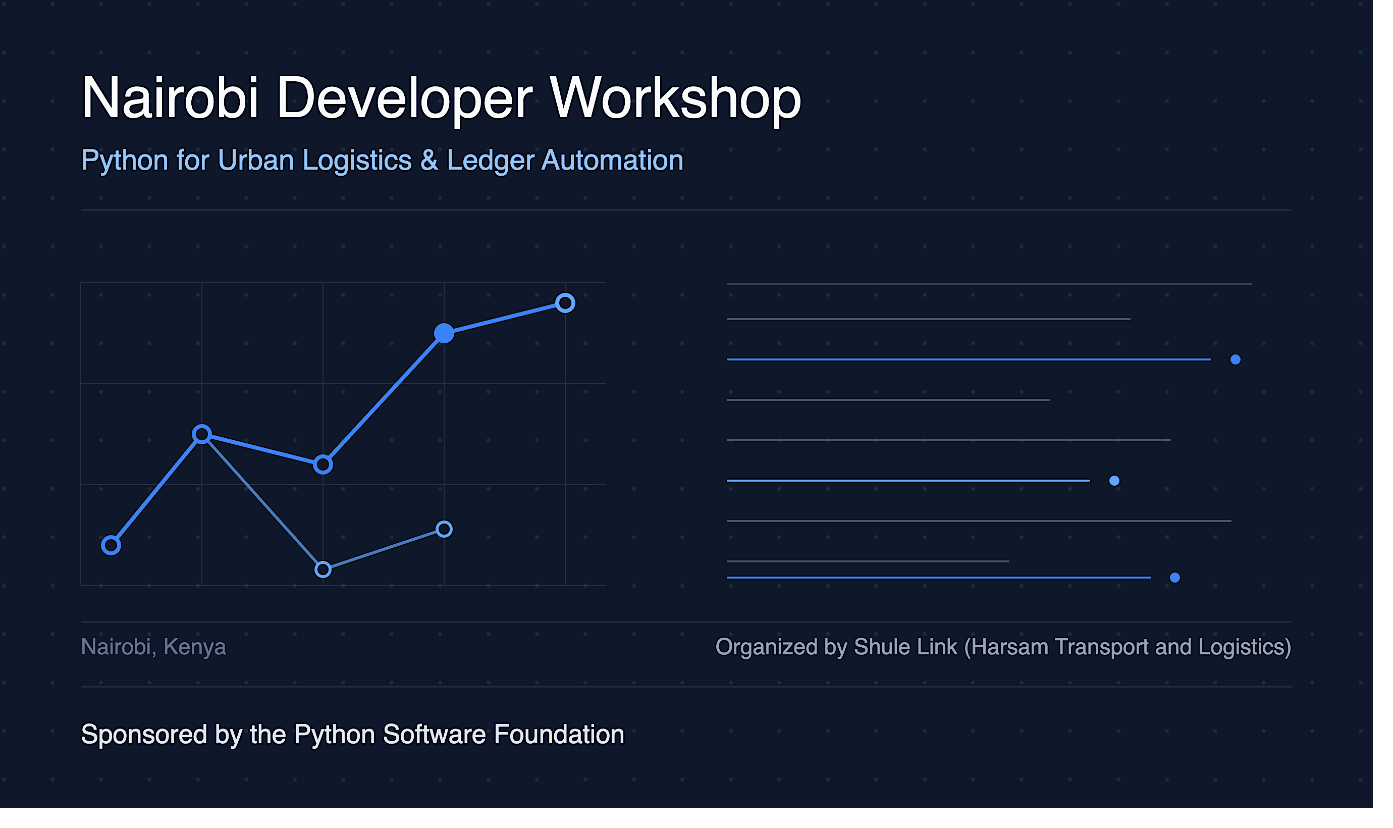Click the topmost hollow data point of the chart

pos(565,303)
